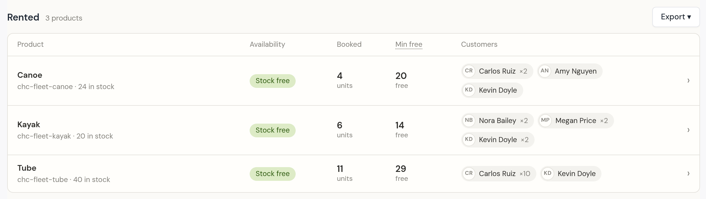Expand the Kayak row chevron

pyautogui.click(x=688, y=130)
